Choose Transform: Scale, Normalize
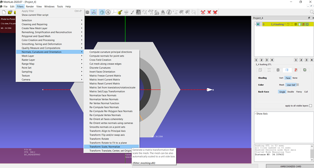314x168 pixels. 111,146
